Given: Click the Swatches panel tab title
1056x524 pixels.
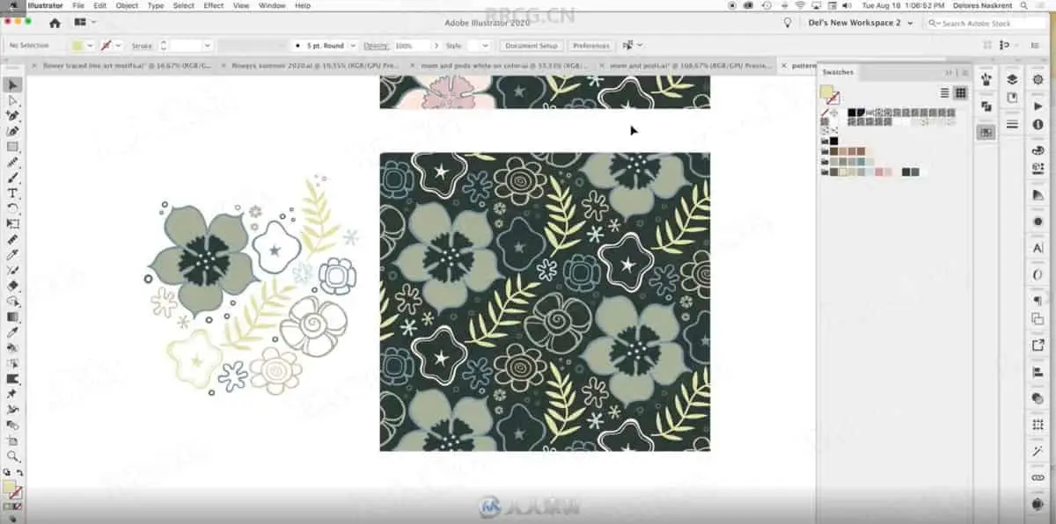Looking at the screenshot, I should (x=838, y=72).
